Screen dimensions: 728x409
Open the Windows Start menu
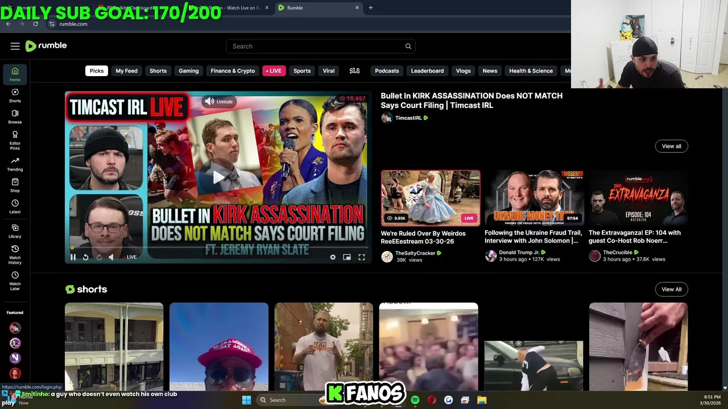pyautogui.click(x=246, y=400)
